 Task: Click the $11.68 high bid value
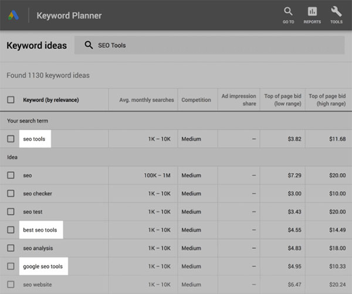tap(337, 139)
